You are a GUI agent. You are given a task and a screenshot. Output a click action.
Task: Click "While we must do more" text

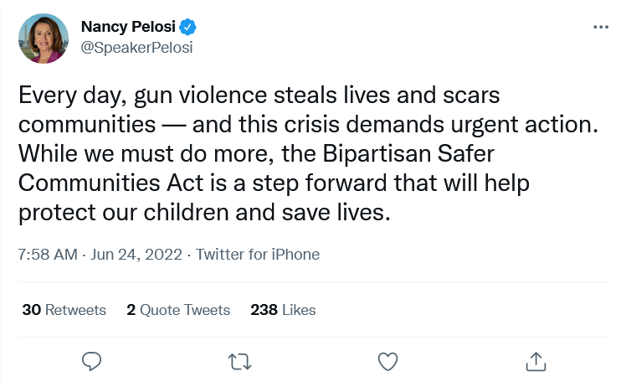pos(115,154)
